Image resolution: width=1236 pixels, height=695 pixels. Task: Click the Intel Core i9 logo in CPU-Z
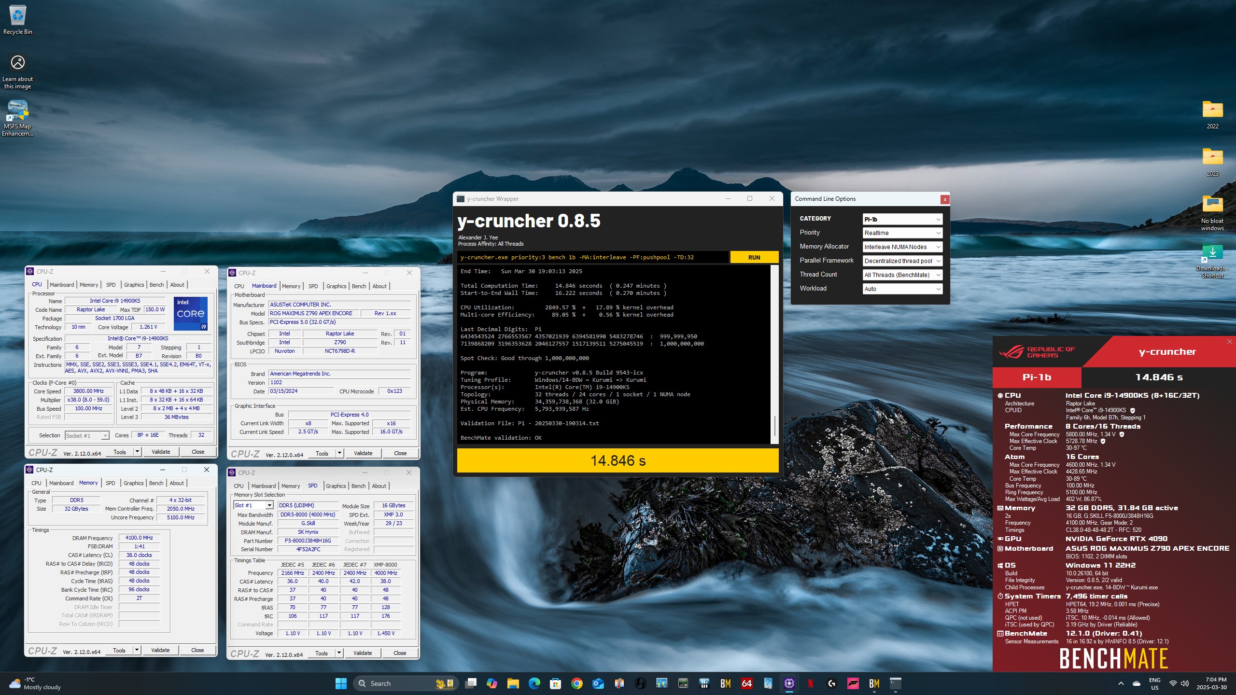coord(190,313)
